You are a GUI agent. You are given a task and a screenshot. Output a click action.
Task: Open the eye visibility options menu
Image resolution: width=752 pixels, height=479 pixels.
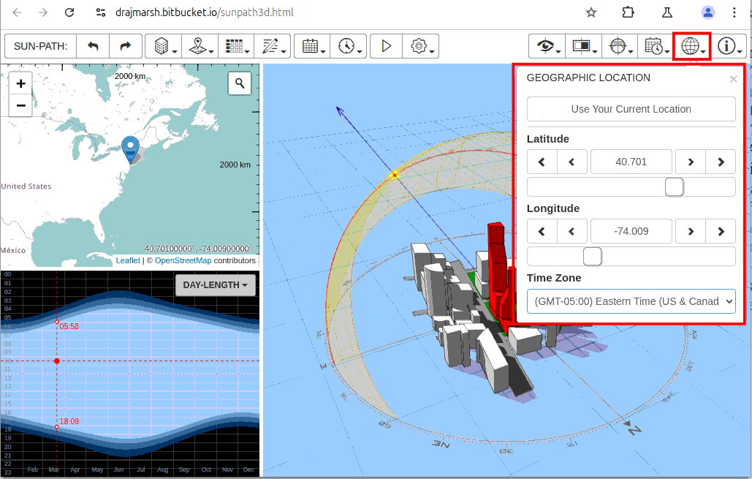tap(547, 46)
